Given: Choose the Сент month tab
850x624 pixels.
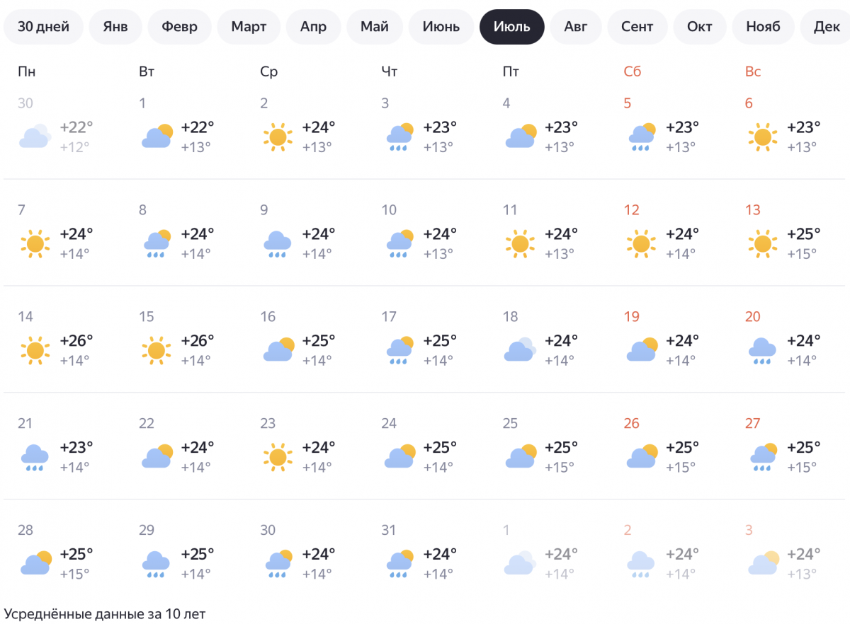Looking at the screenshot, I should (637, 27).
